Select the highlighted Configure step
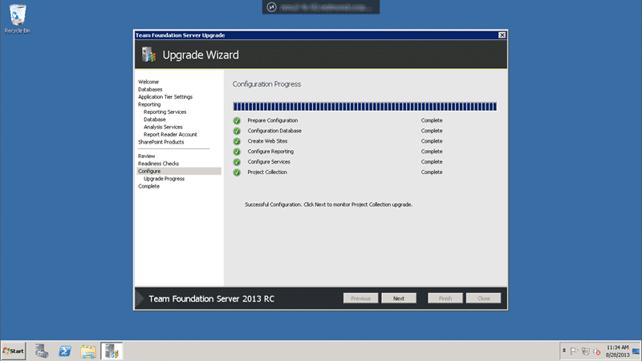642x361 pixels. (179, 171)
